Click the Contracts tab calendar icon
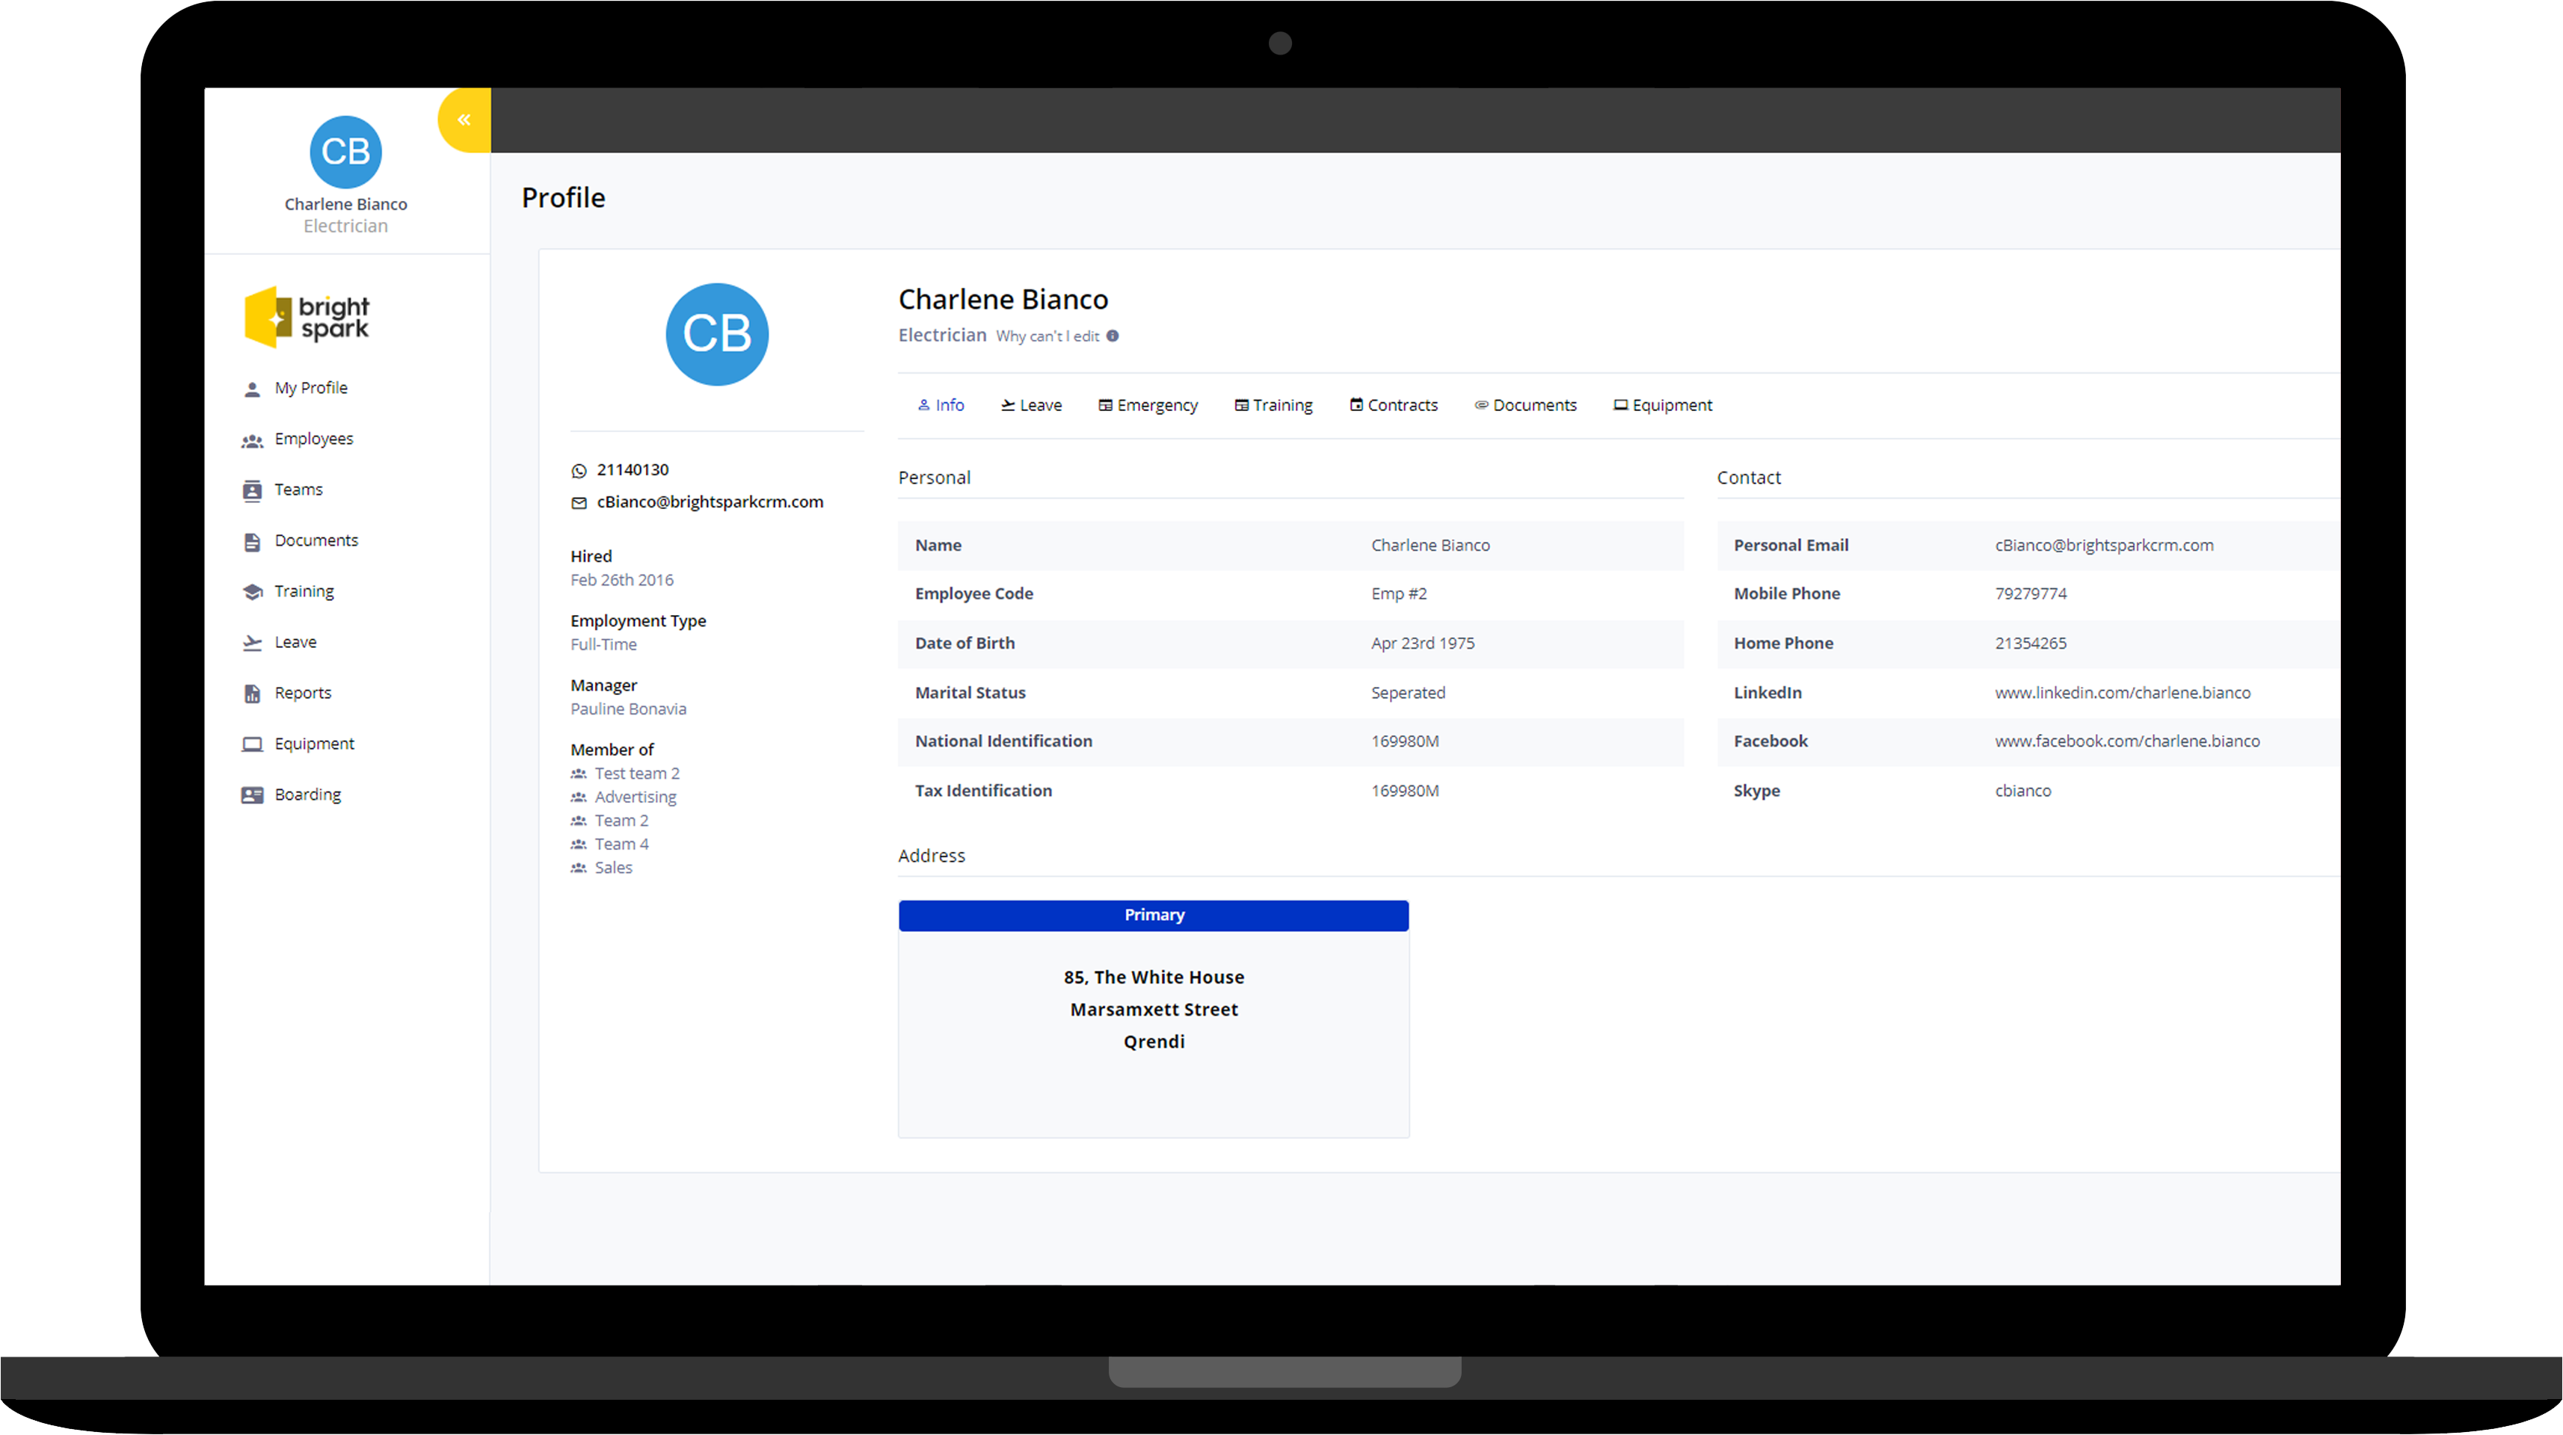The image size is (2563, 1435). pyautogui.click(x=1355, y=405)
